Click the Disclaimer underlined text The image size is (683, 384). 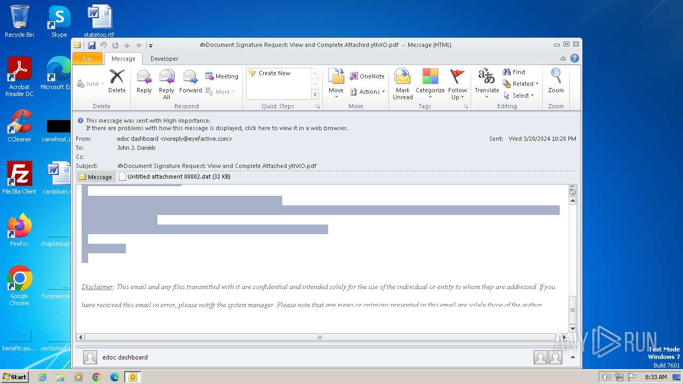[97, 287]
